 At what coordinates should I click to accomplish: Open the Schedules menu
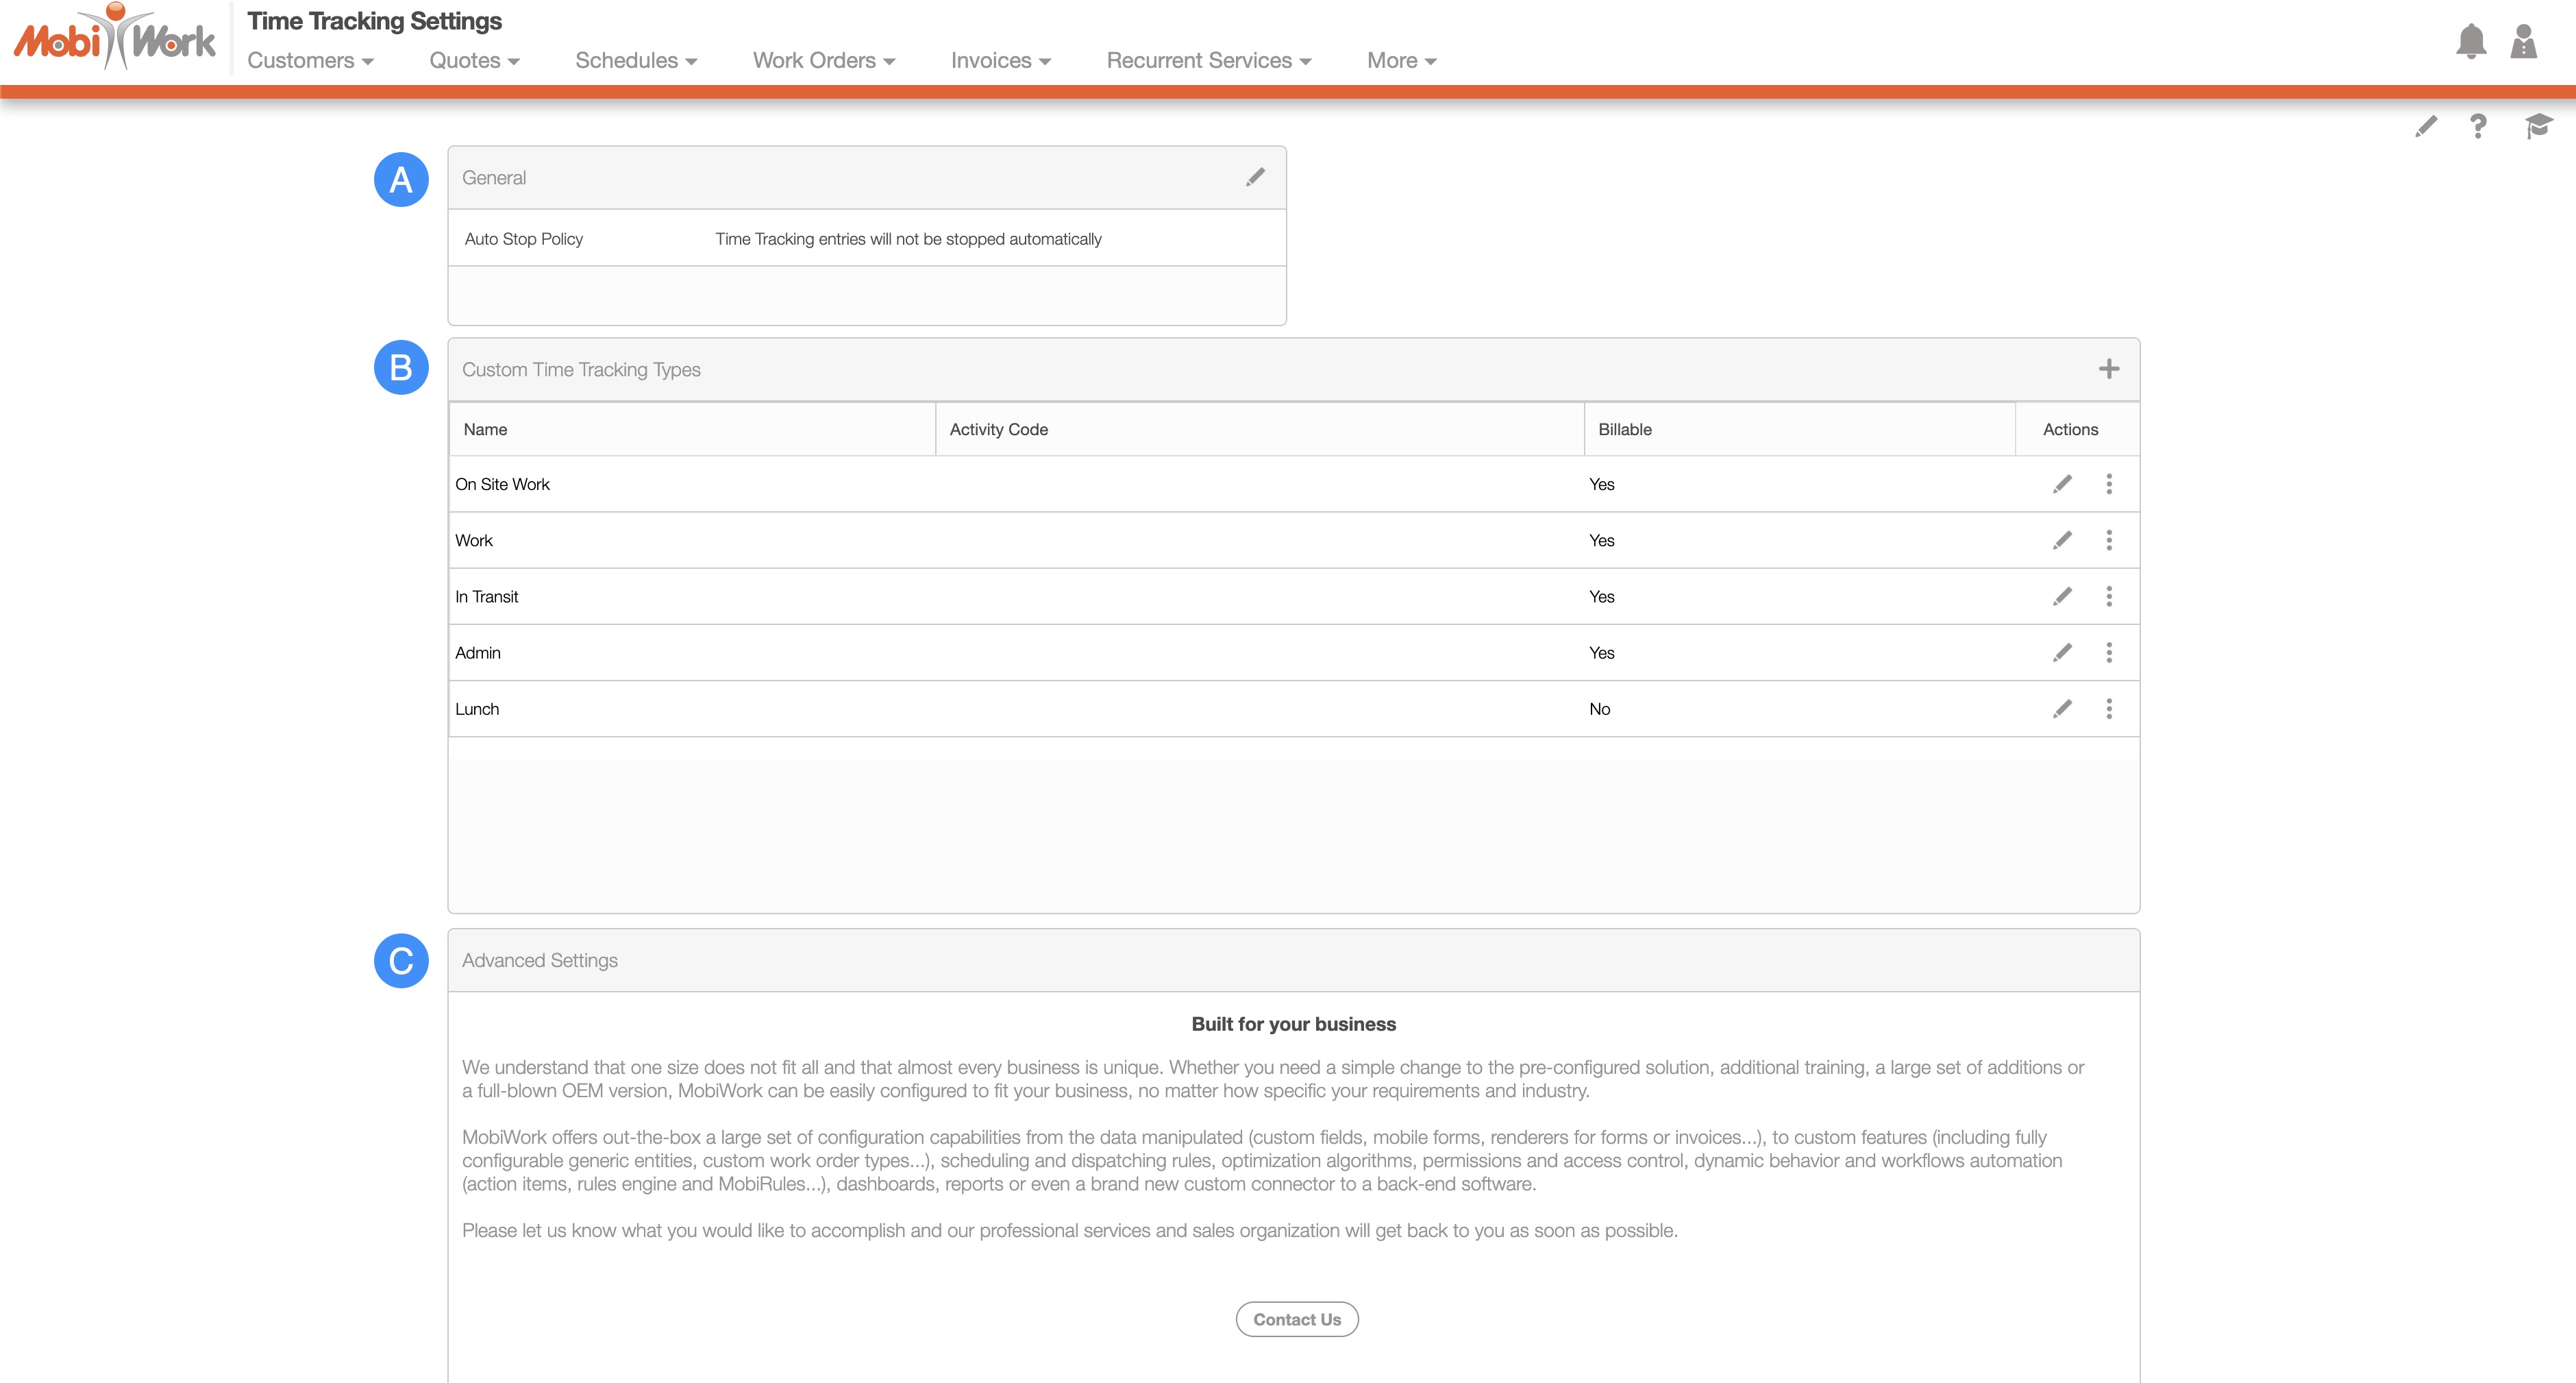[x=636, y=61]
